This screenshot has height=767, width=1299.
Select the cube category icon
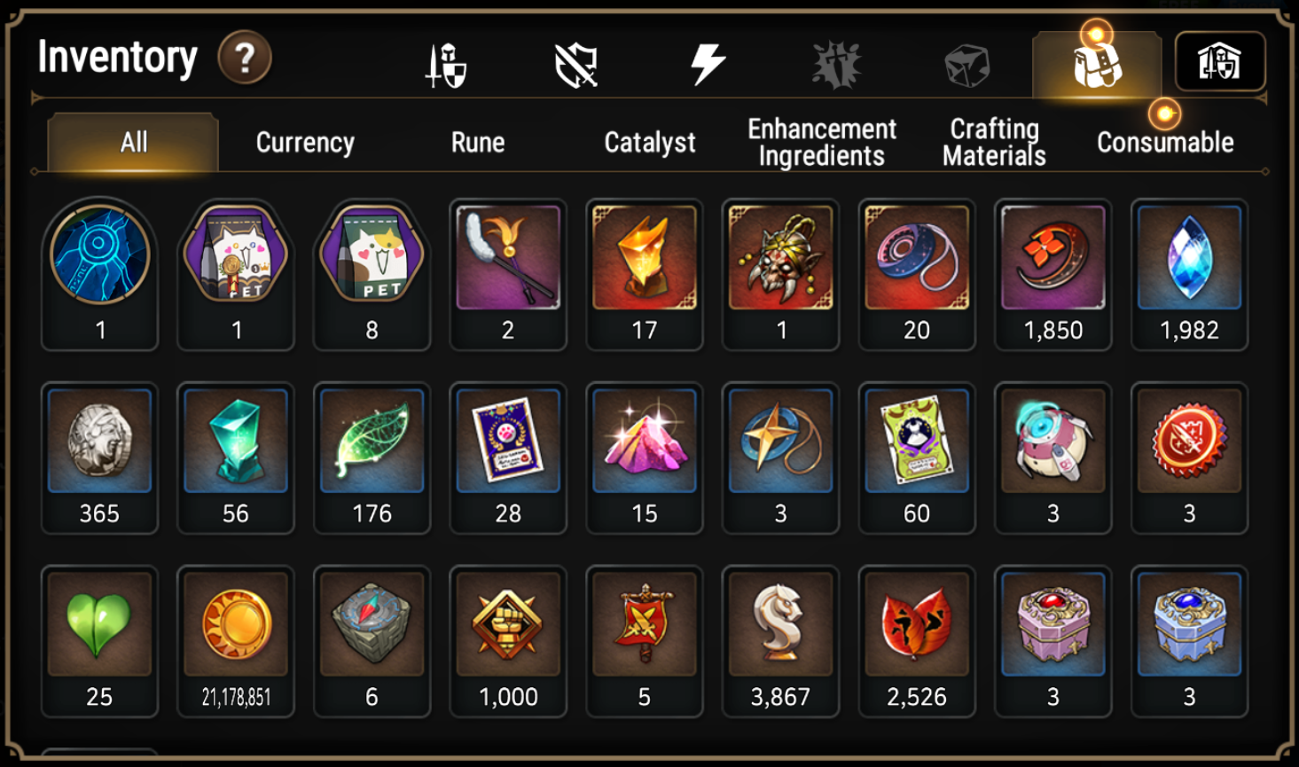click(x=966, y=66)
